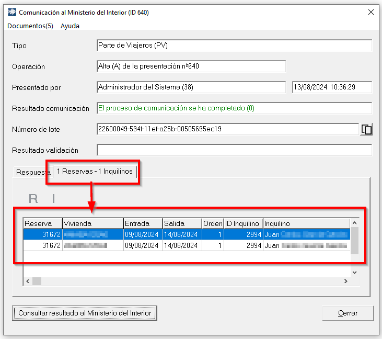Open the Documentos(5) menu
This screenshot has height=339, width=382.
[x=30, y=26]
